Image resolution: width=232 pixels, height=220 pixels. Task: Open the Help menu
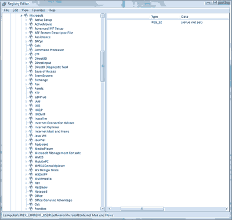52,10
